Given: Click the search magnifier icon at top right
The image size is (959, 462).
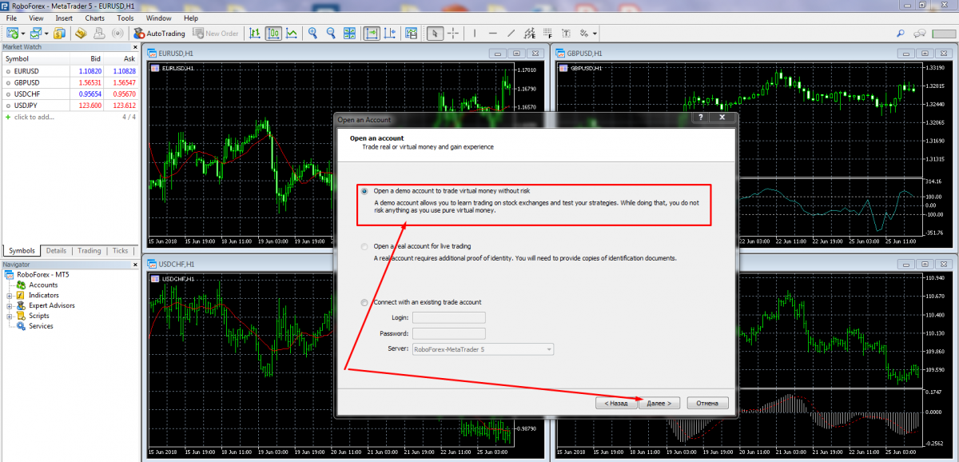Looking at the screenshot, I should (901, 34).
